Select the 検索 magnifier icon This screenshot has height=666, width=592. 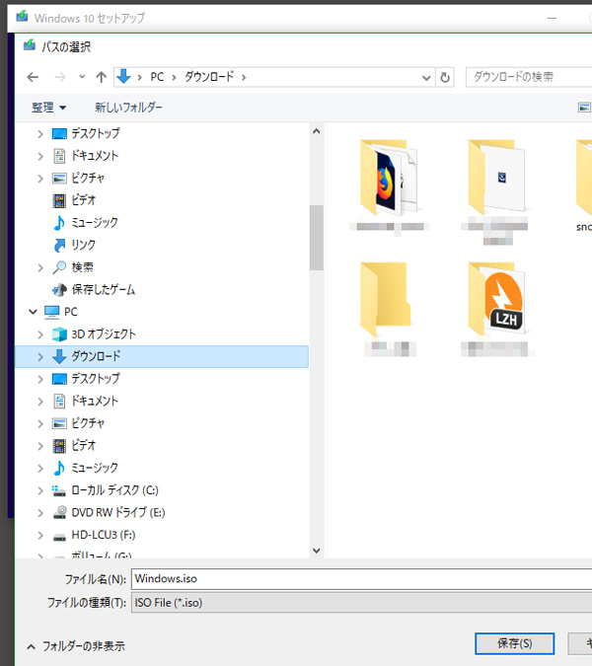click(x=59, y=267)
